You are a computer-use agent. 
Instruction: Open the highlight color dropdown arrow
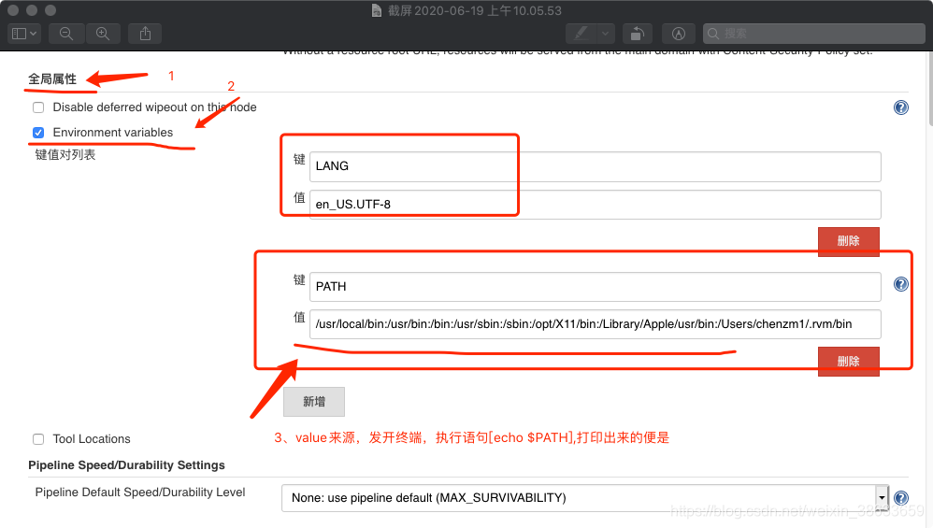[606, 34]
